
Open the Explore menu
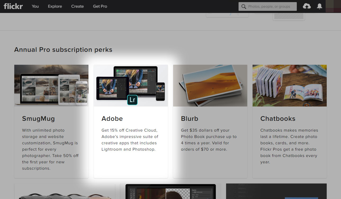click(x=55, y=6)
